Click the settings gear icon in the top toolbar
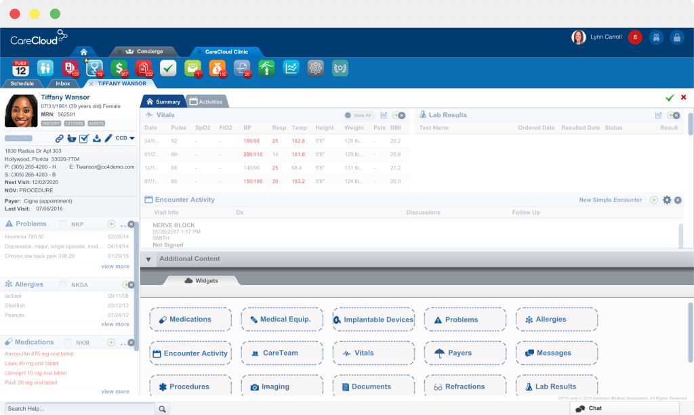 (x=315, y=68)
